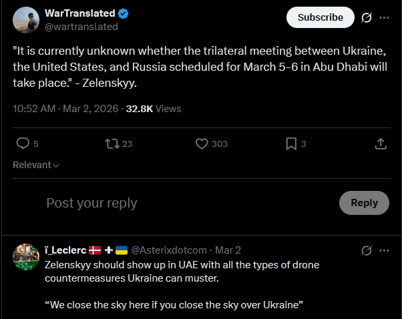Expand the Relevant sort dropdown
This screenshot has width=402, height=319.
pyautogui.click(x=36, y=165)
